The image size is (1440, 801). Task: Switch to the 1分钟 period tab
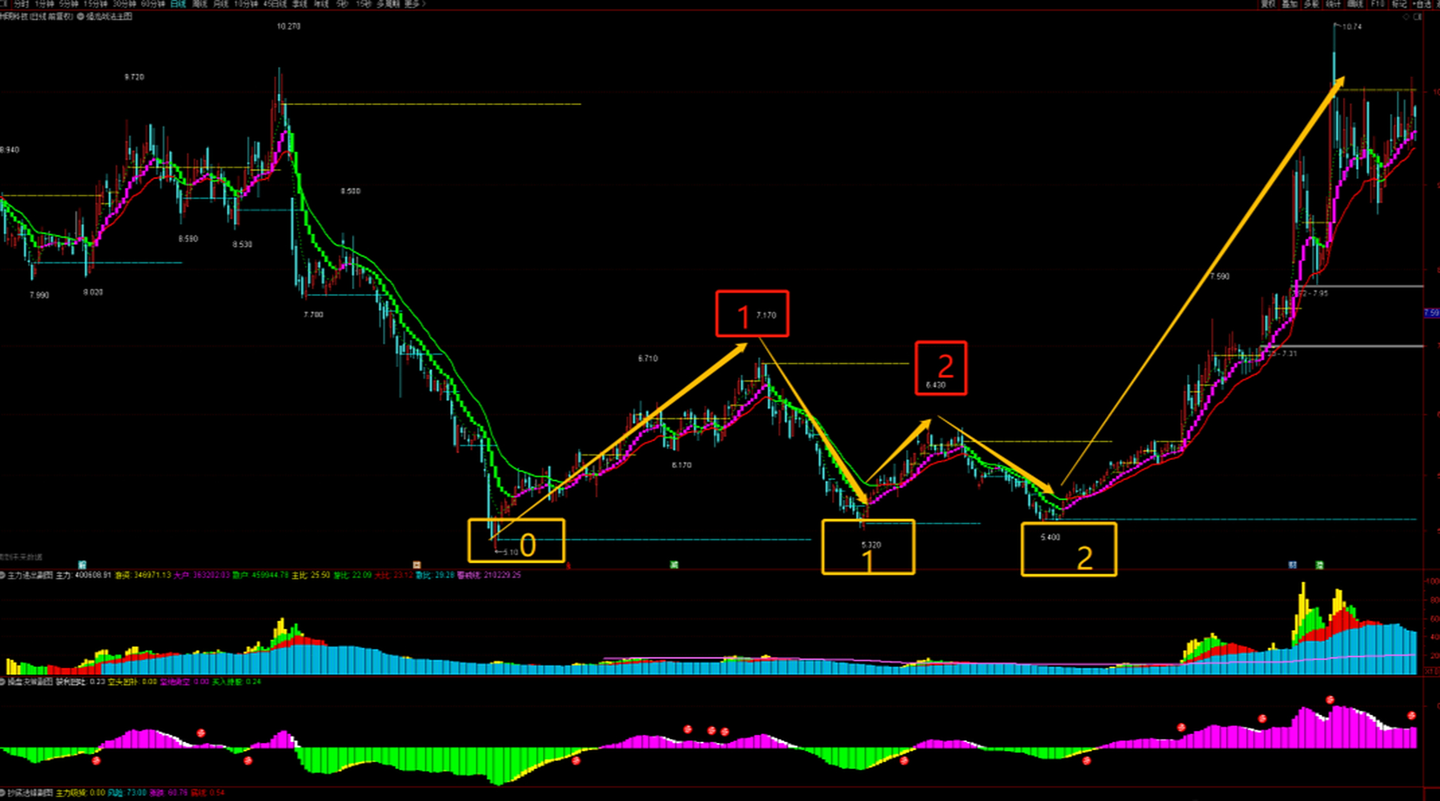click(44, 4)
